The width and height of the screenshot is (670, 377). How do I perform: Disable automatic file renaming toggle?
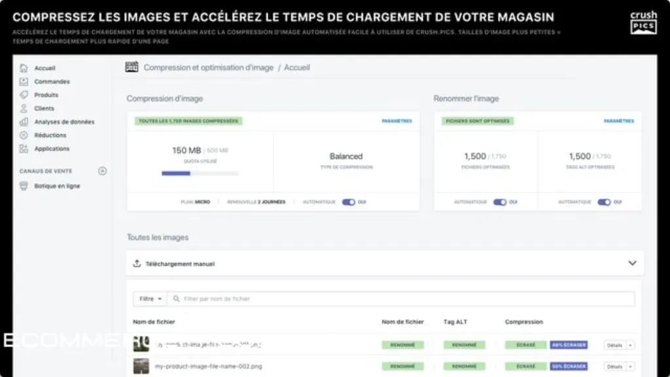point(499,202)
